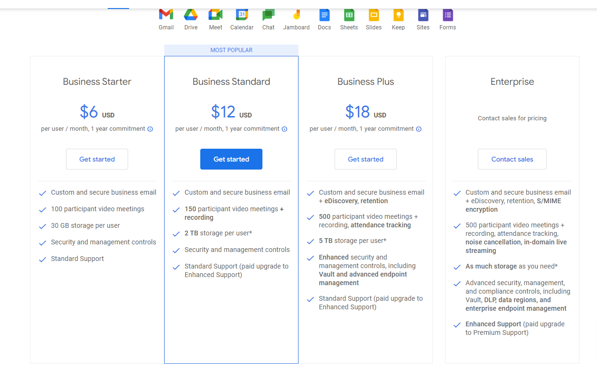
Task: Click Get started for Business Starter
Action: [97, 159]
